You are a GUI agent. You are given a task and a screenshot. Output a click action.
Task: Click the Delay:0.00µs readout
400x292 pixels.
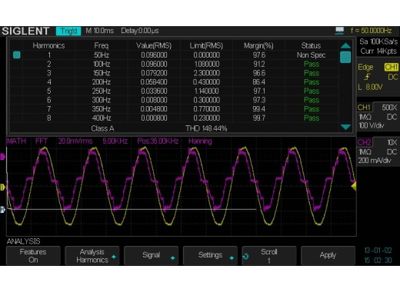pos(140,31)
